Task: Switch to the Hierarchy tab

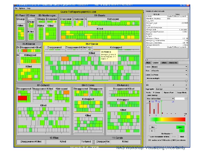Action: point(173,63)
